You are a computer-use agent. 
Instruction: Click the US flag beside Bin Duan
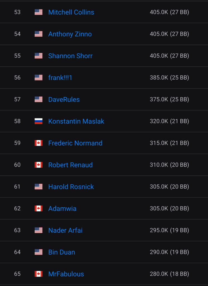click(38, 252)
